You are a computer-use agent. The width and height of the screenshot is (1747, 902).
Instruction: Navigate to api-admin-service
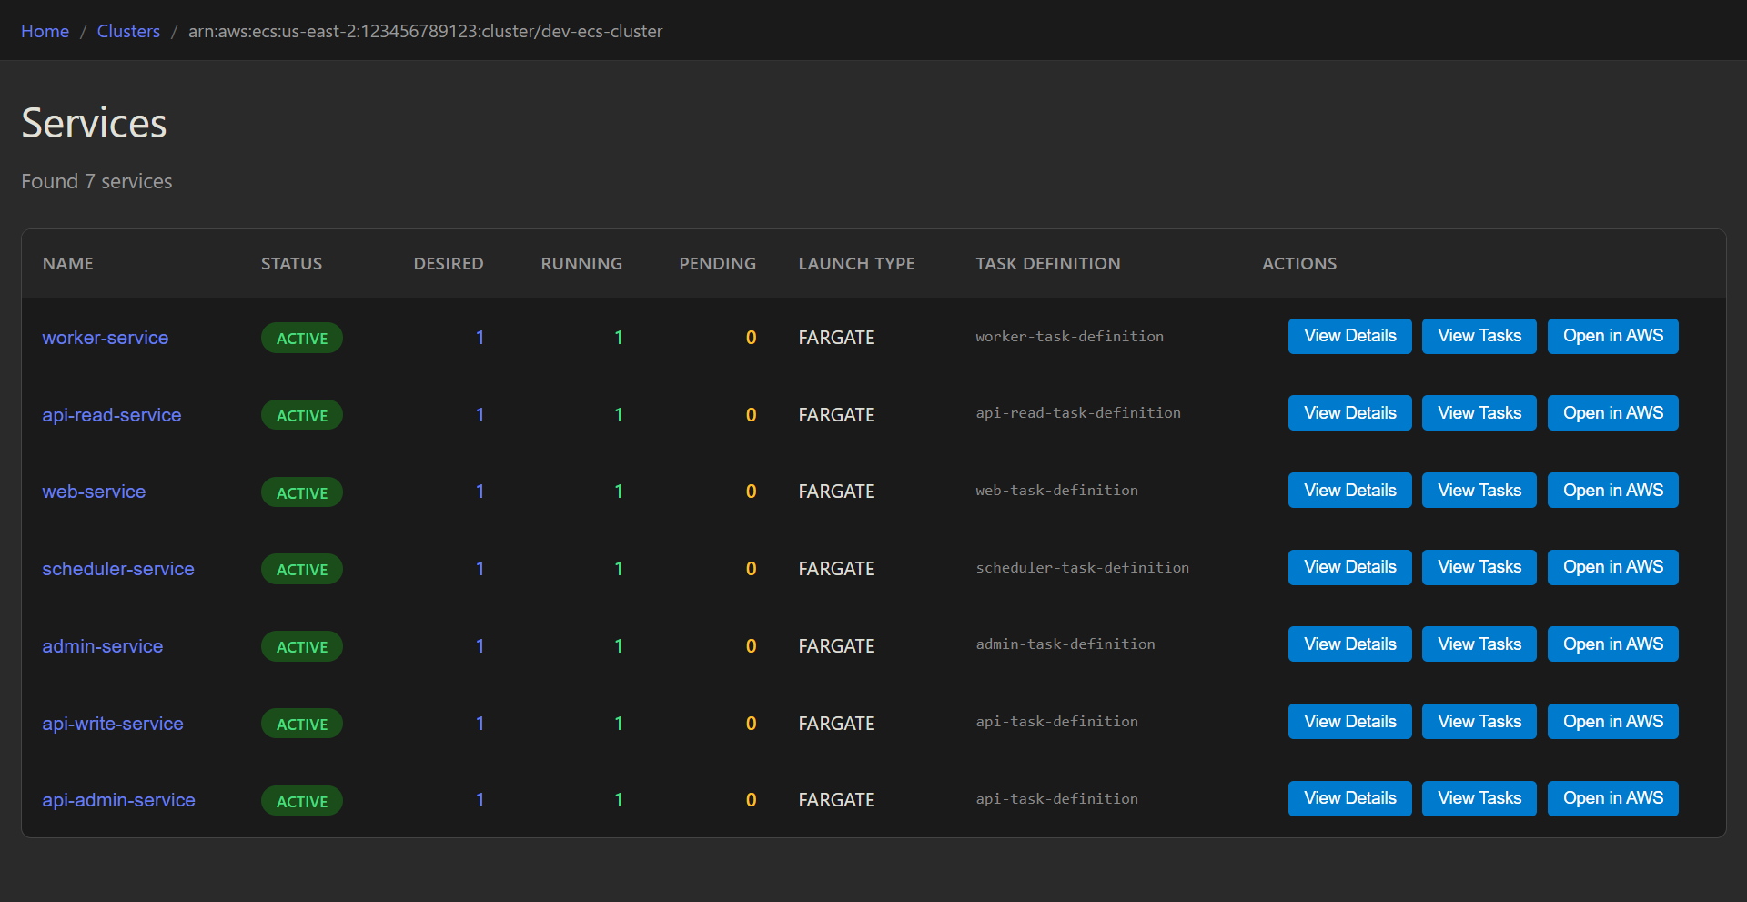tap(118, 800)
